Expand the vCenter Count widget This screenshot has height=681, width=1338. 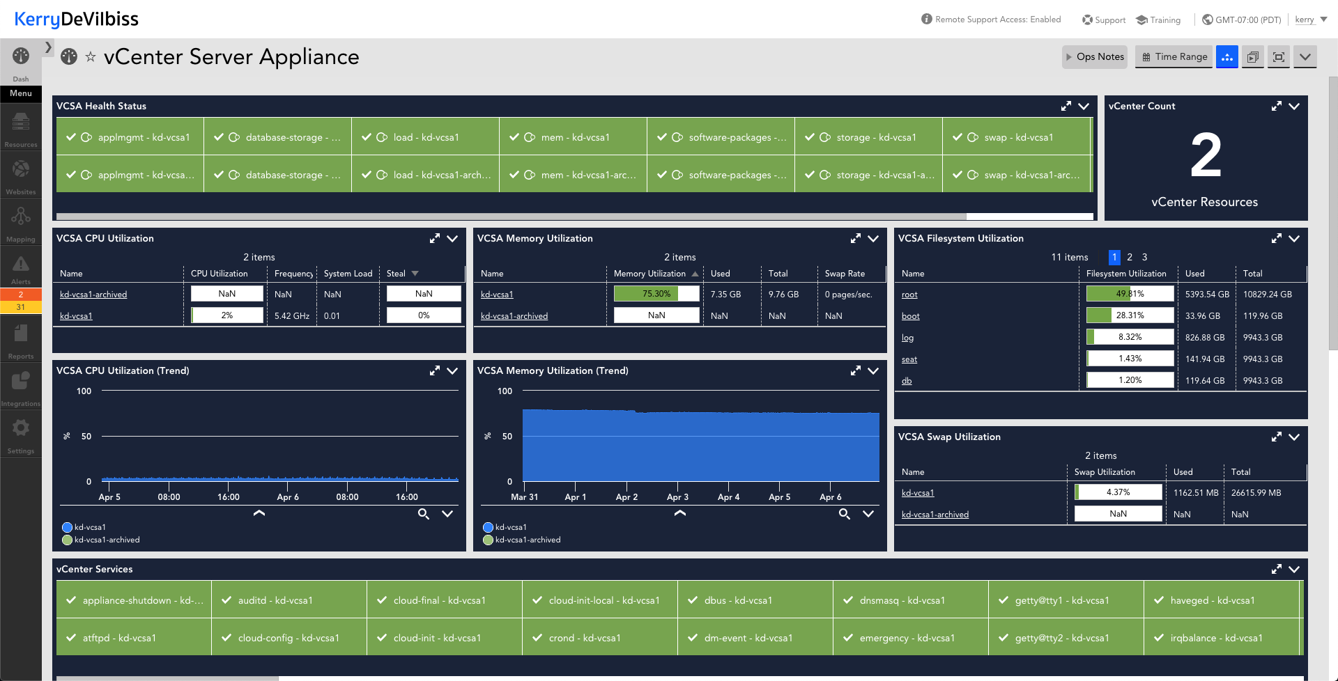tap(1277, 106)
